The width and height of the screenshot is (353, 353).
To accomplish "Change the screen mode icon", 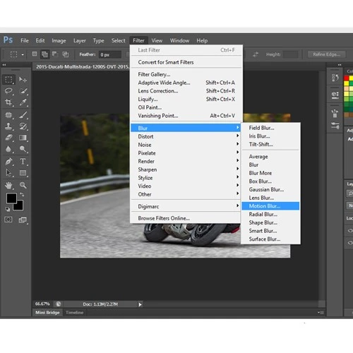I will coord(23,220).
